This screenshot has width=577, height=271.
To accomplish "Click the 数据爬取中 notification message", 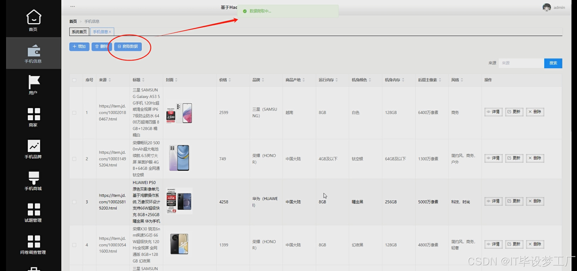I will (x=288, y=11).
